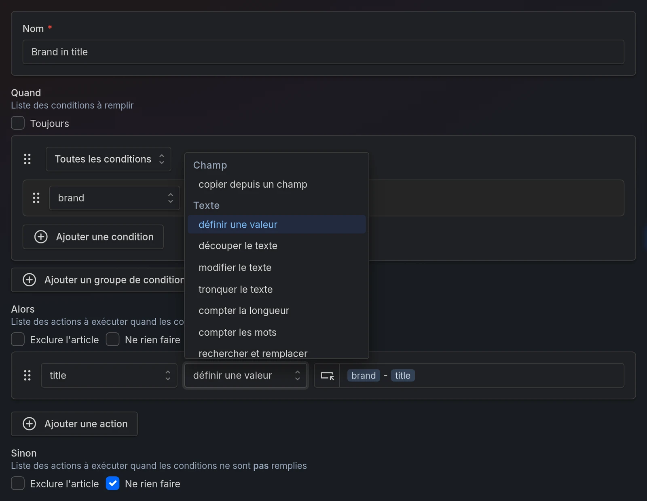
Task: Choose compter les mots option
Action: tap(277, 332)
